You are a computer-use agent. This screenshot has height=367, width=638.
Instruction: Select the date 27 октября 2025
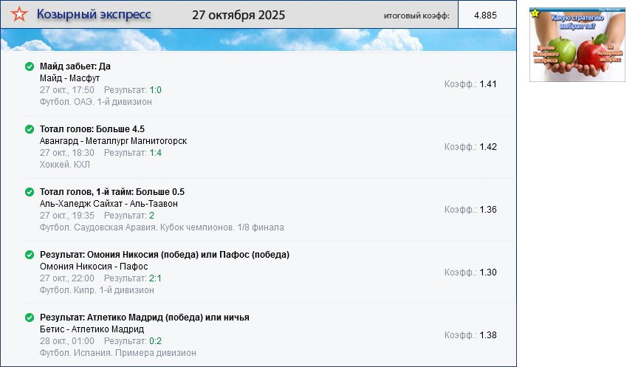pyautogui.click(x=239, y=16)
